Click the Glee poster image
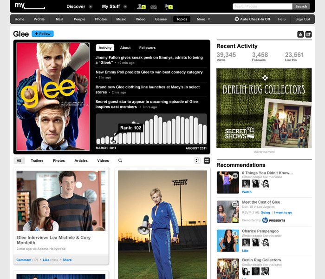325x279 pixels. click(x=53, y=97)
